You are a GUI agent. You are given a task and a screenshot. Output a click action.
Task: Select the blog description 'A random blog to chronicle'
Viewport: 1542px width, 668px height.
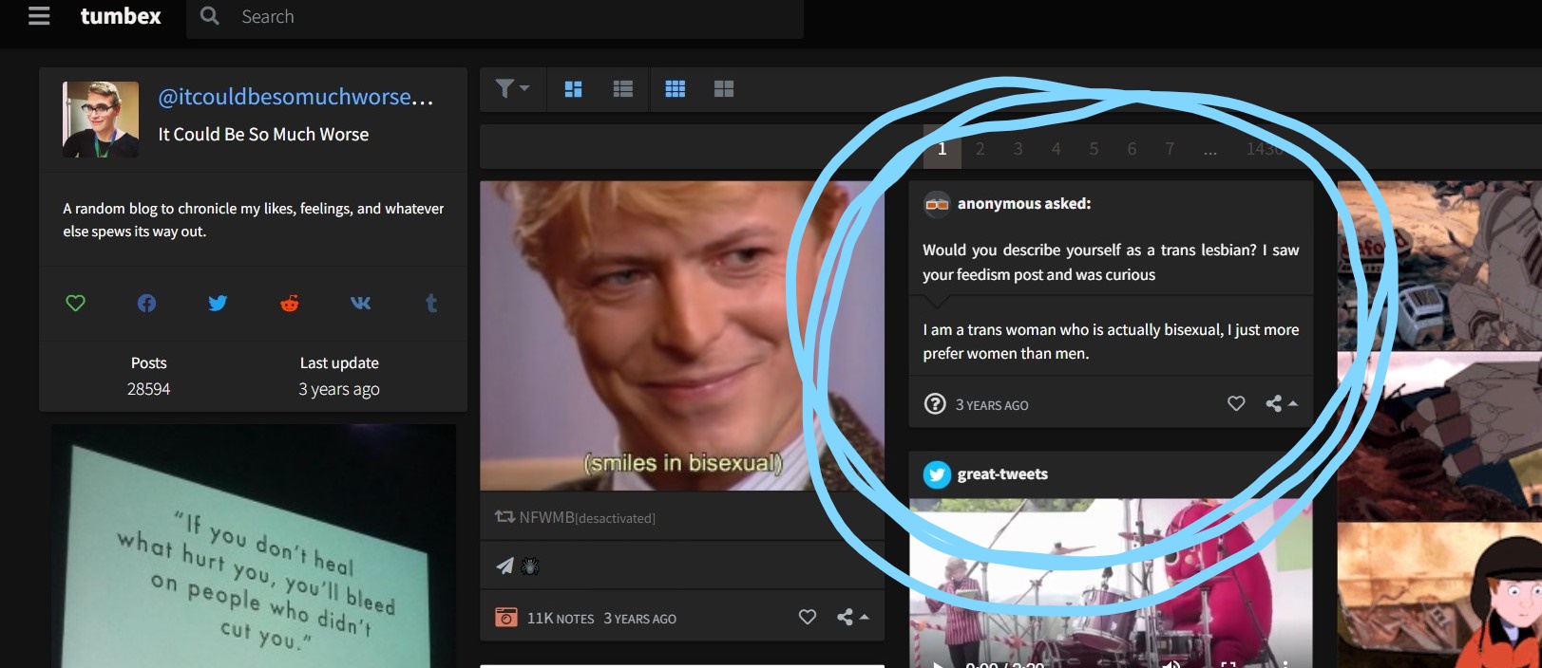click(x=254, y=220)
